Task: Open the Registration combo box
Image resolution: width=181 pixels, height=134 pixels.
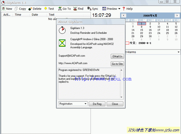Action: coord(73,104)
